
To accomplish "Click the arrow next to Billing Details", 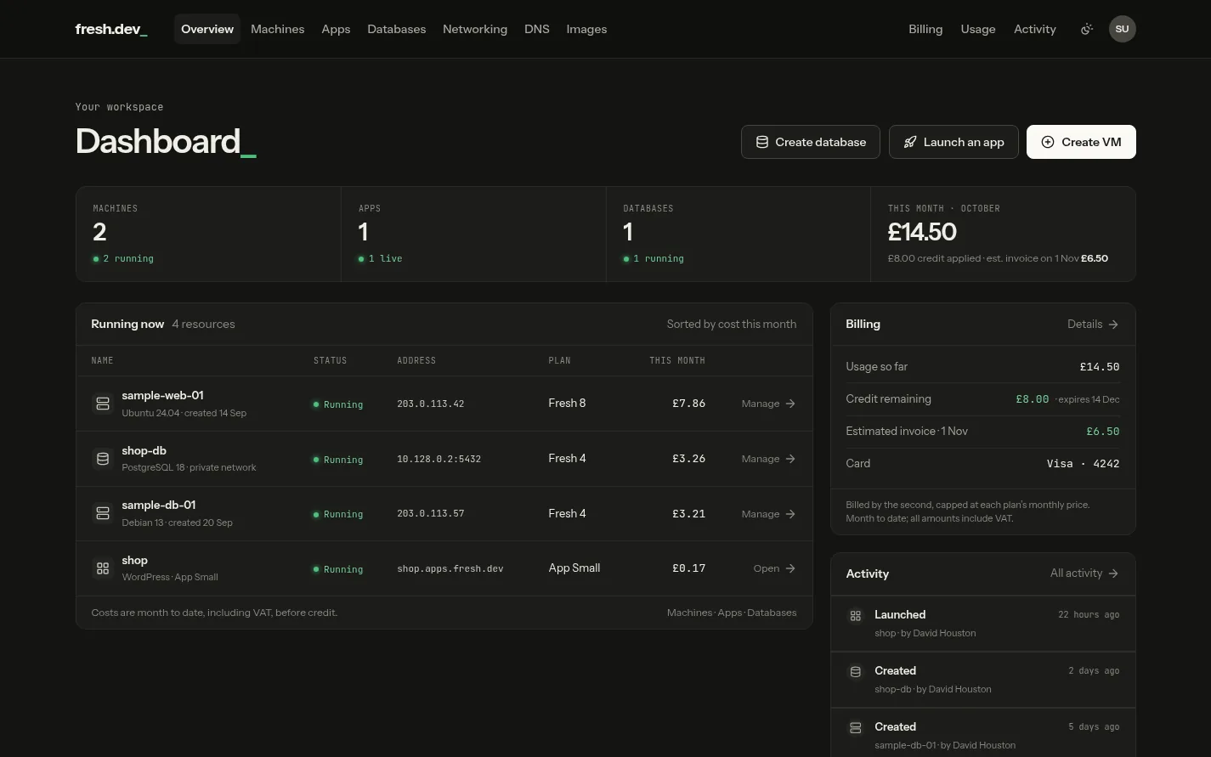I will [x=1113, y=325].
